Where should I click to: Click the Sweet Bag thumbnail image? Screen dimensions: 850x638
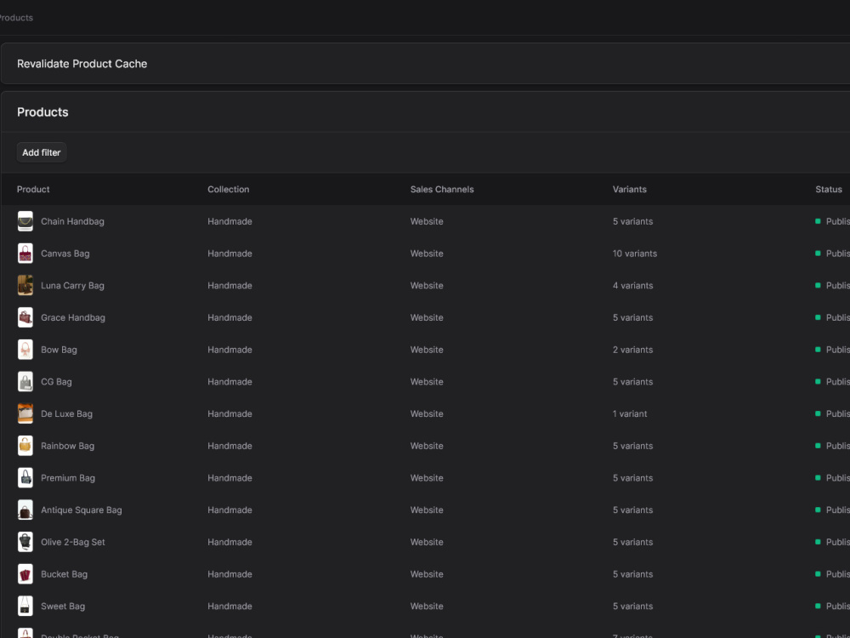[x=25, y=606]
